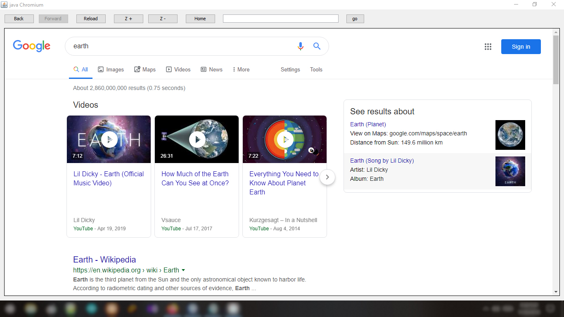The width and height of the screenshot is (564, 317).
Task: Click 'YouTube - Aug 4, 2014' text
Action: pyautogui.click(x=275, y=229)
